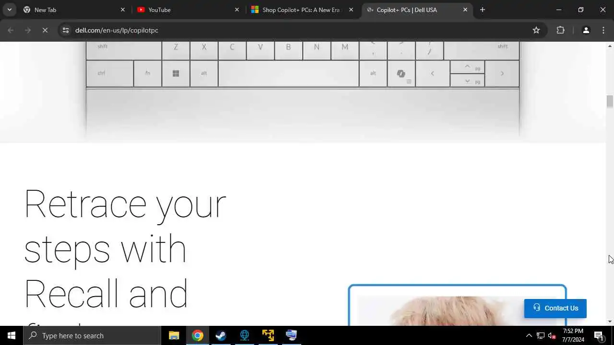Screen dimensions: 614x345
Task: Show hidden system tray icons
Action: tap(529, 335)
